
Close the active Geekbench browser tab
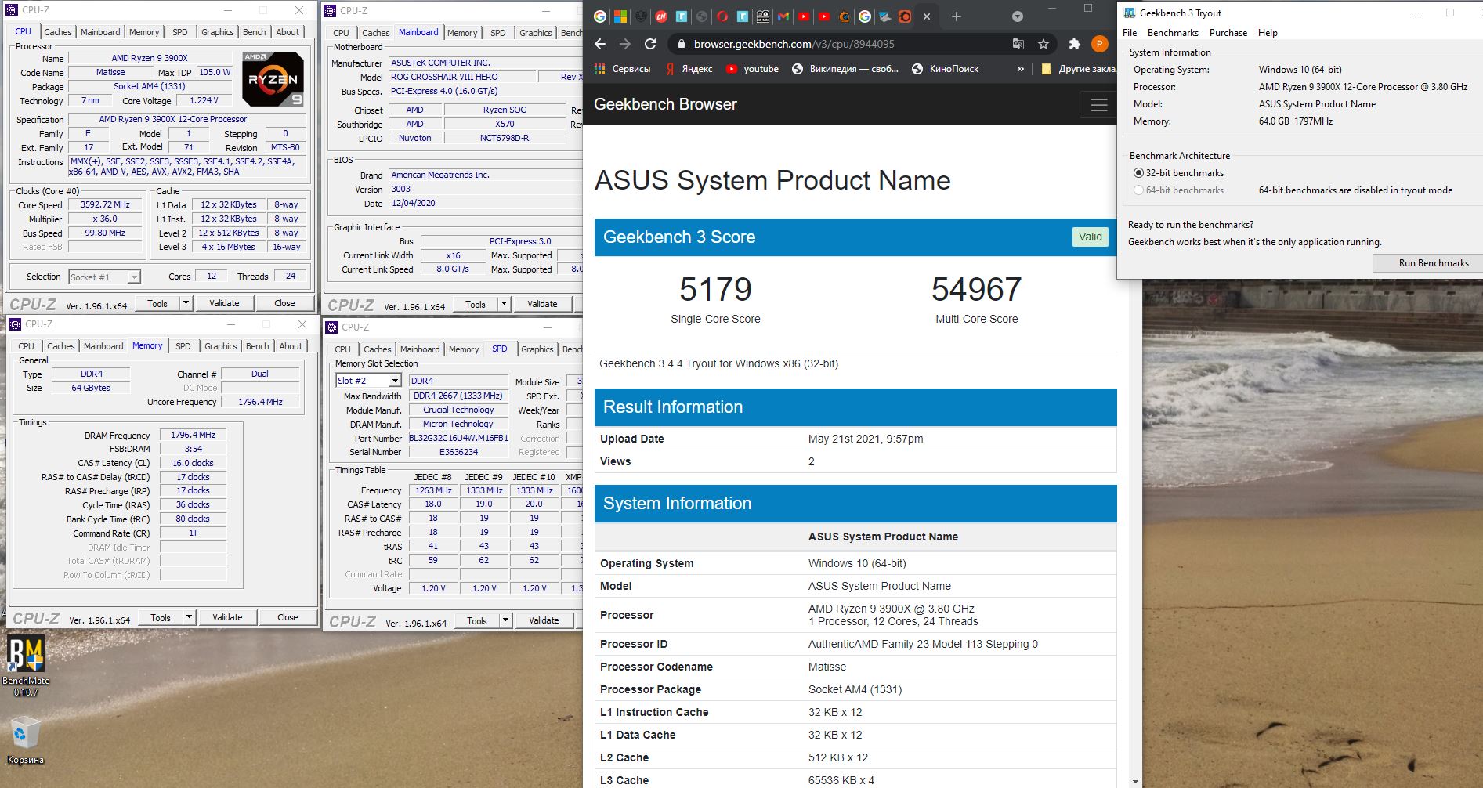click(x=927, y=16)
